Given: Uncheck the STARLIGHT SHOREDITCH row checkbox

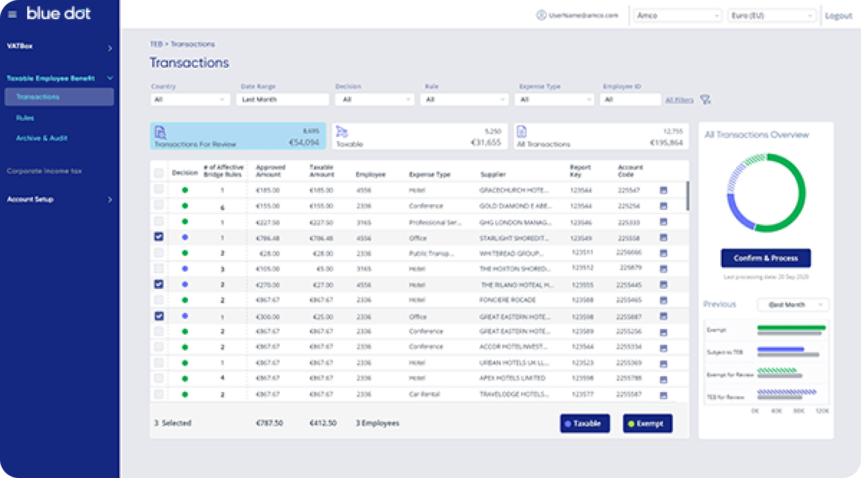Looking at the screenshot, I should pyautogui.click(x=159, y=237).
